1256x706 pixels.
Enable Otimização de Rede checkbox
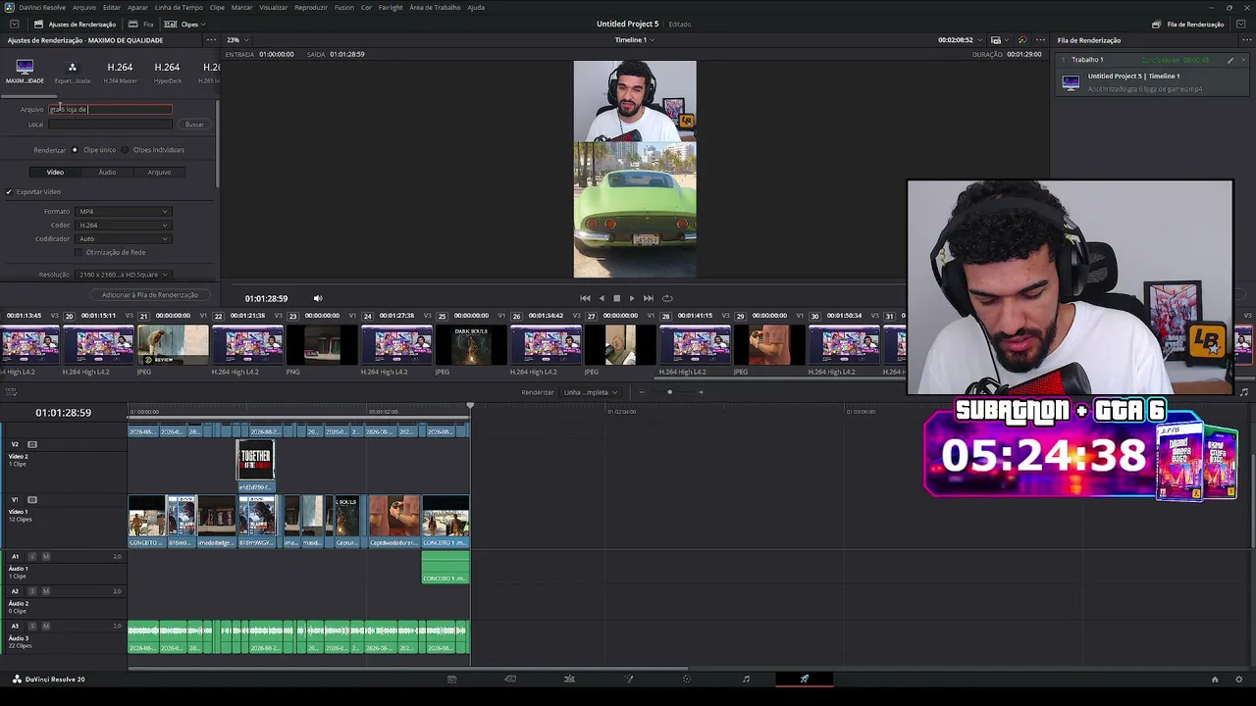[x=78, y=253]
